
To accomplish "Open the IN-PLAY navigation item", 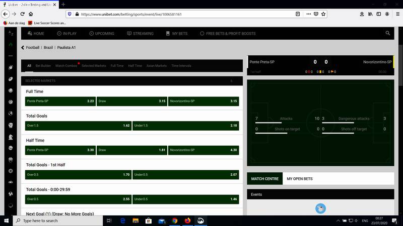I will (x=67, y=33).
